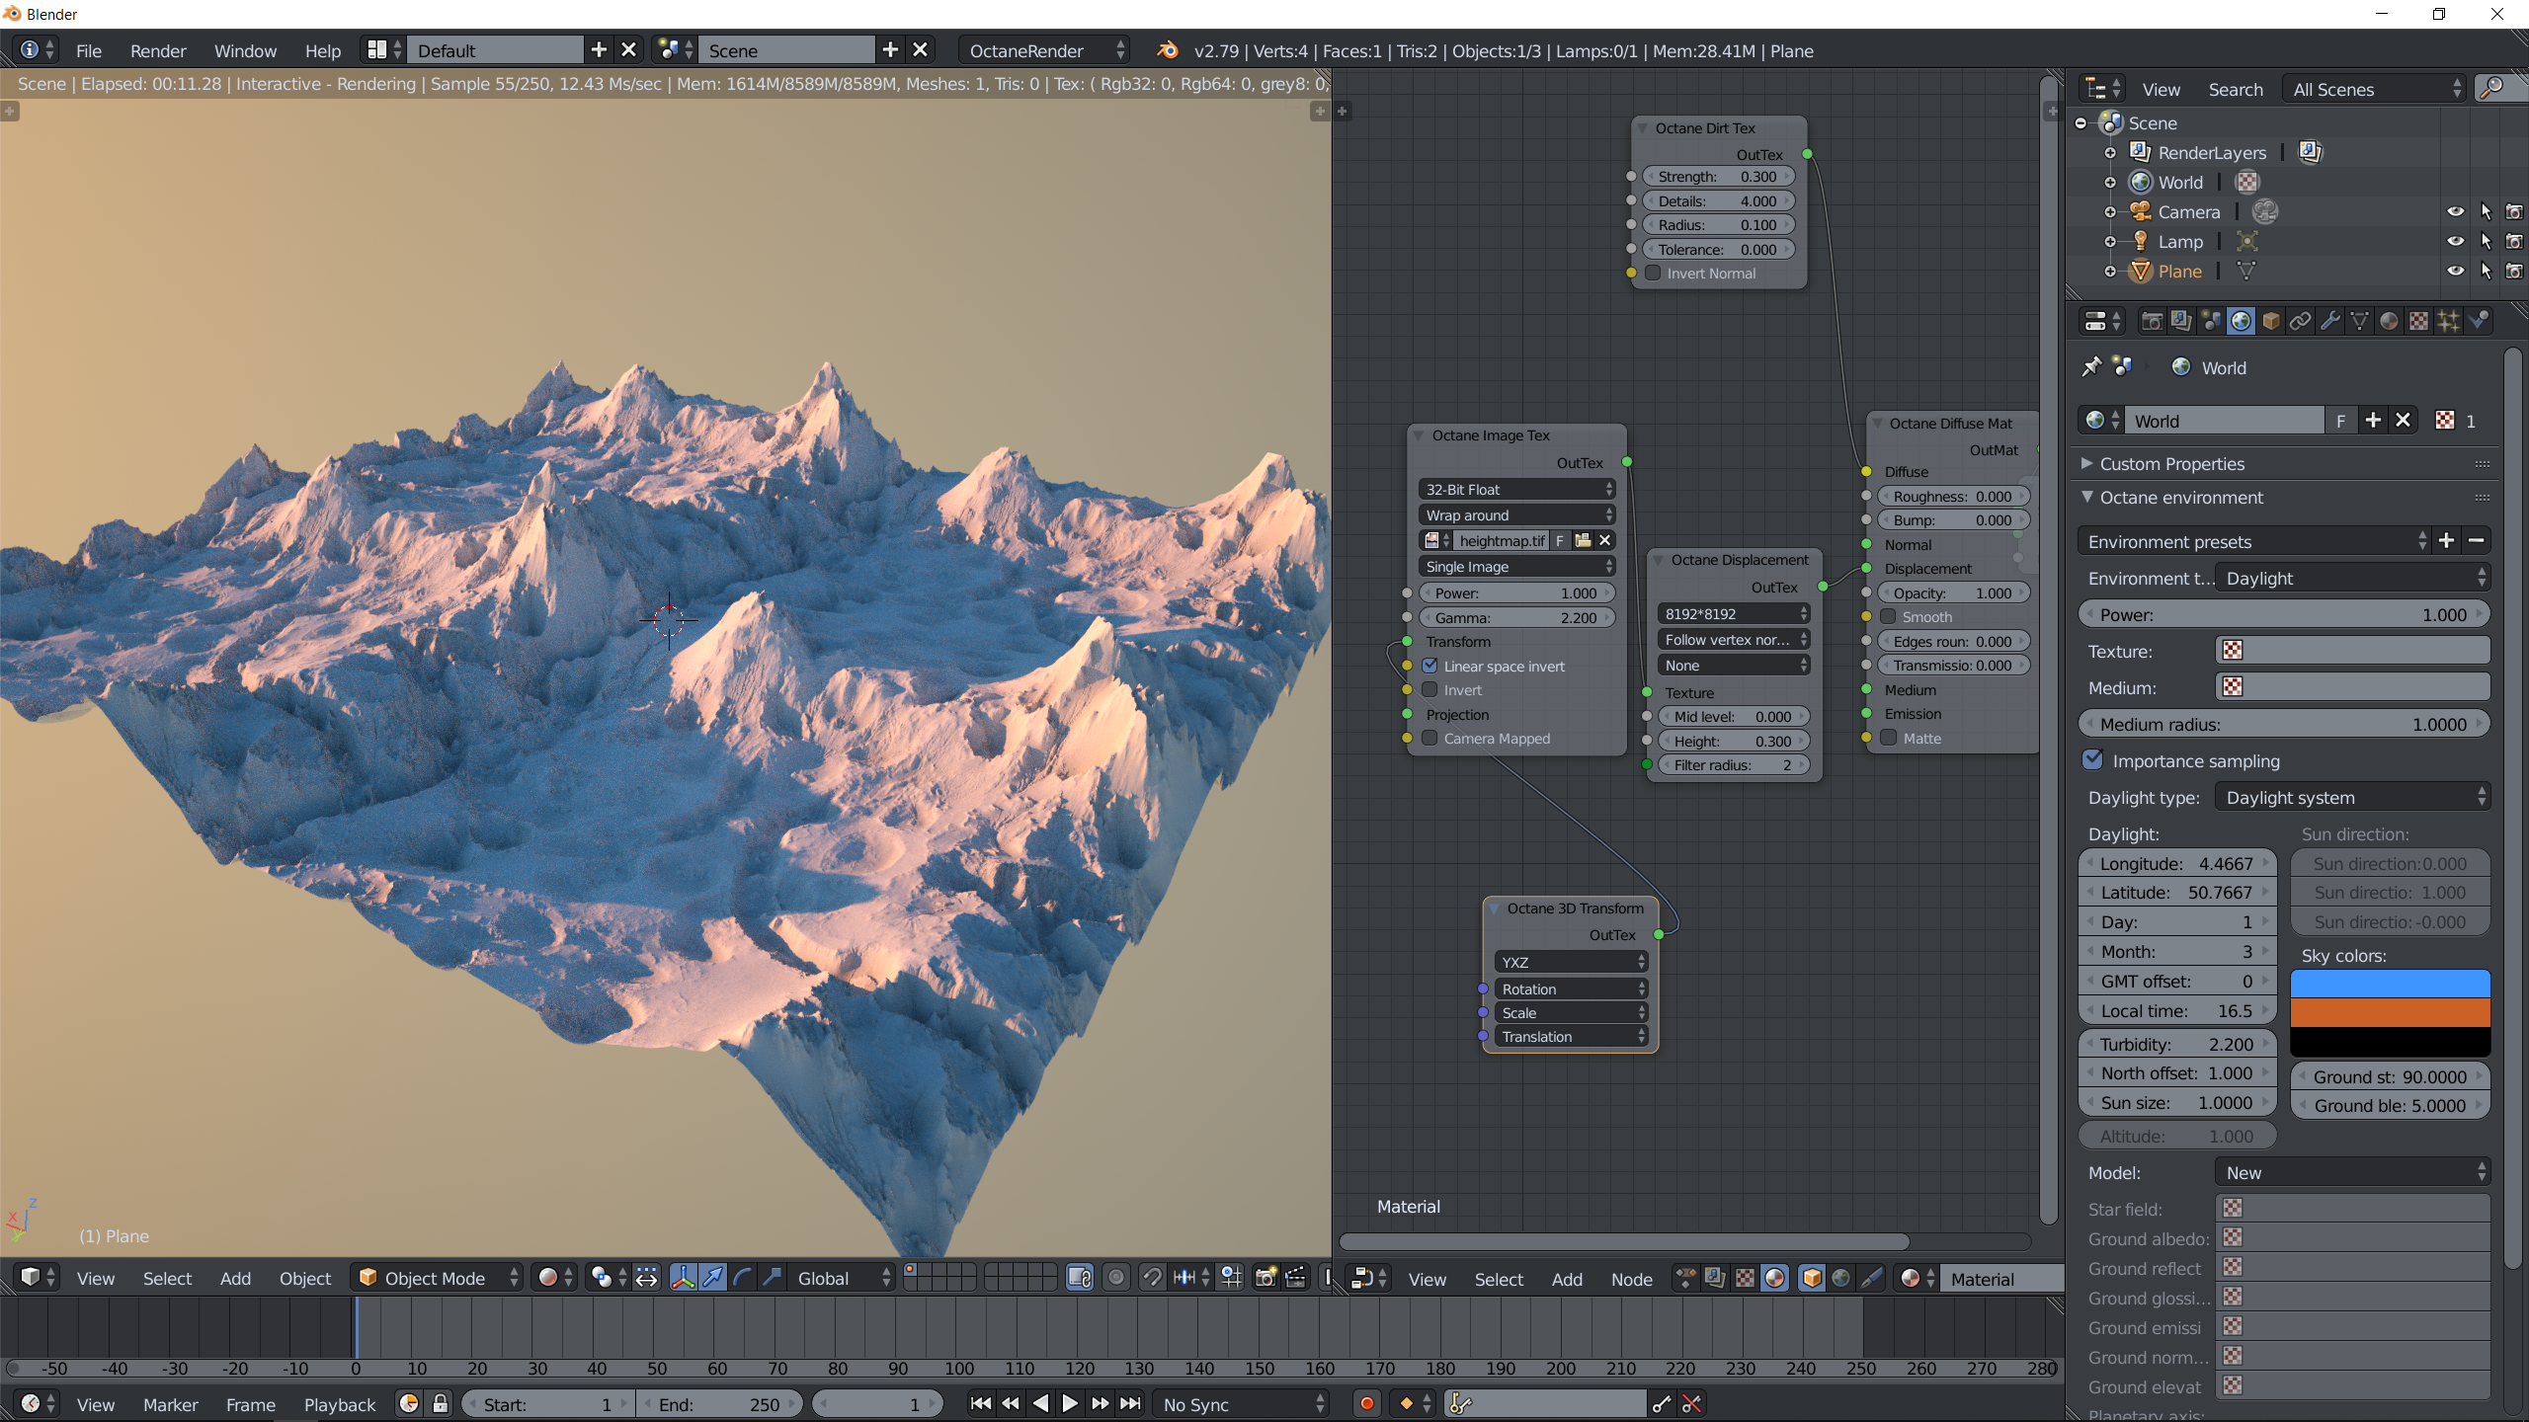Click the Object menu in 3D viewport header
The width and height of the screenshot is (2529, 1422).
point(304,1278)
